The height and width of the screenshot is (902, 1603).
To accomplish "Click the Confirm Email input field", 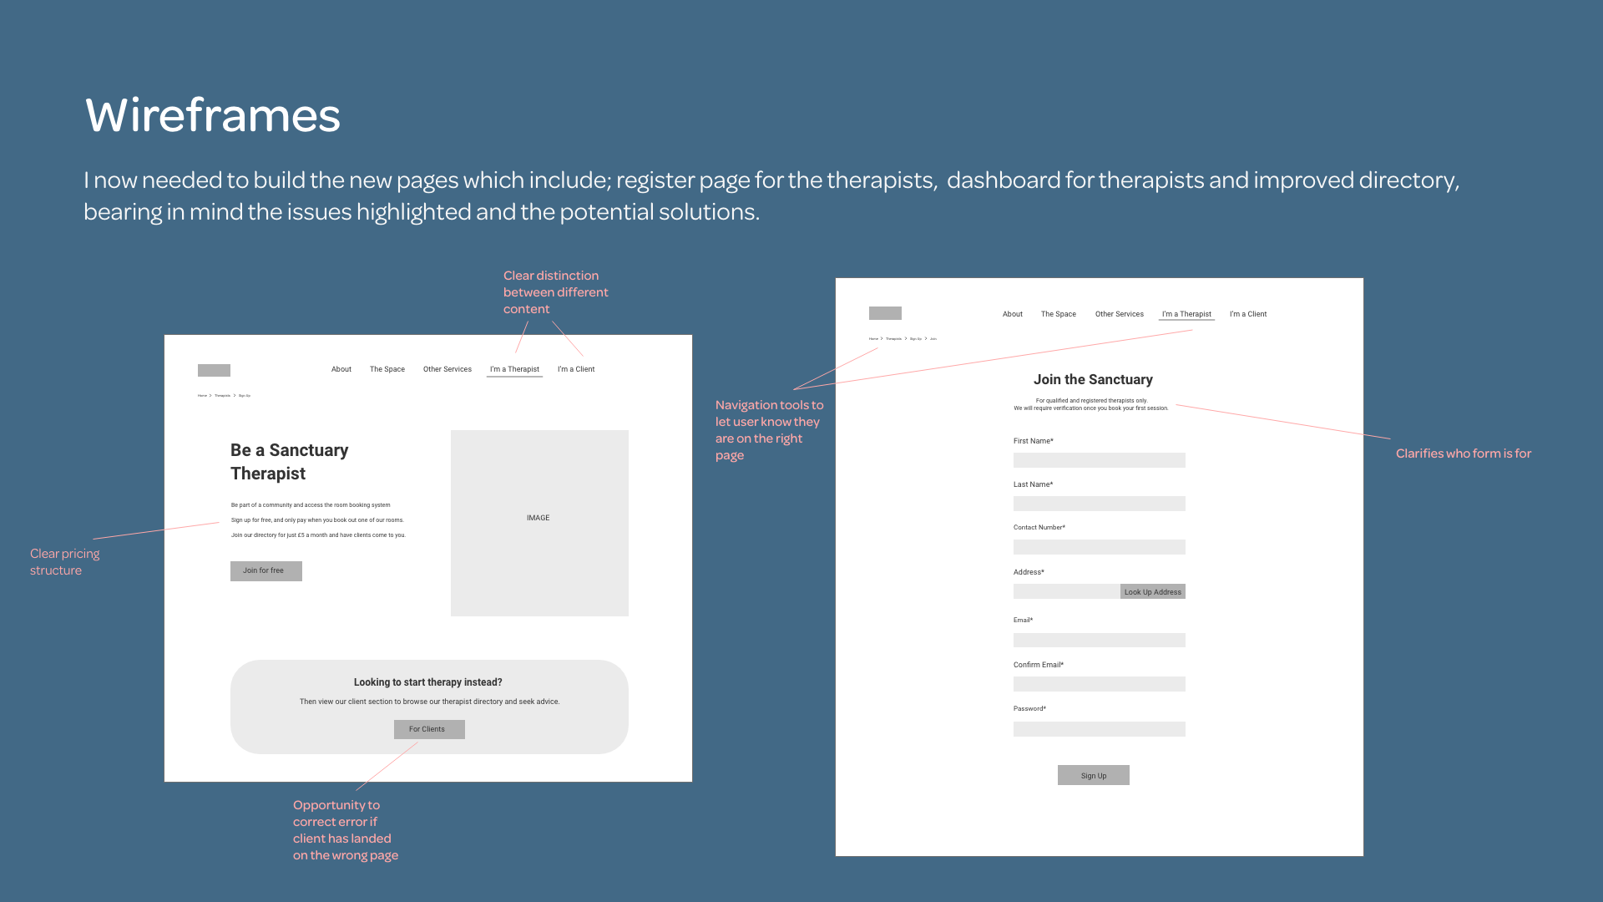I will pyautogui.click(x=1099, y=684).
